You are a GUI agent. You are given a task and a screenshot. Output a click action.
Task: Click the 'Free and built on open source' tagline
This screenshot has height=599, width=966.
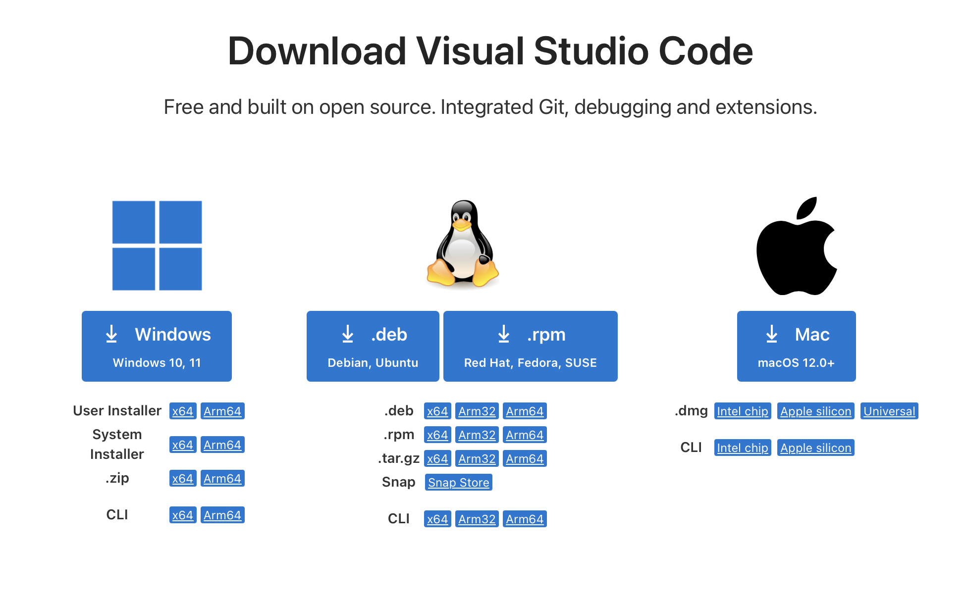click(x=490, y=107)
